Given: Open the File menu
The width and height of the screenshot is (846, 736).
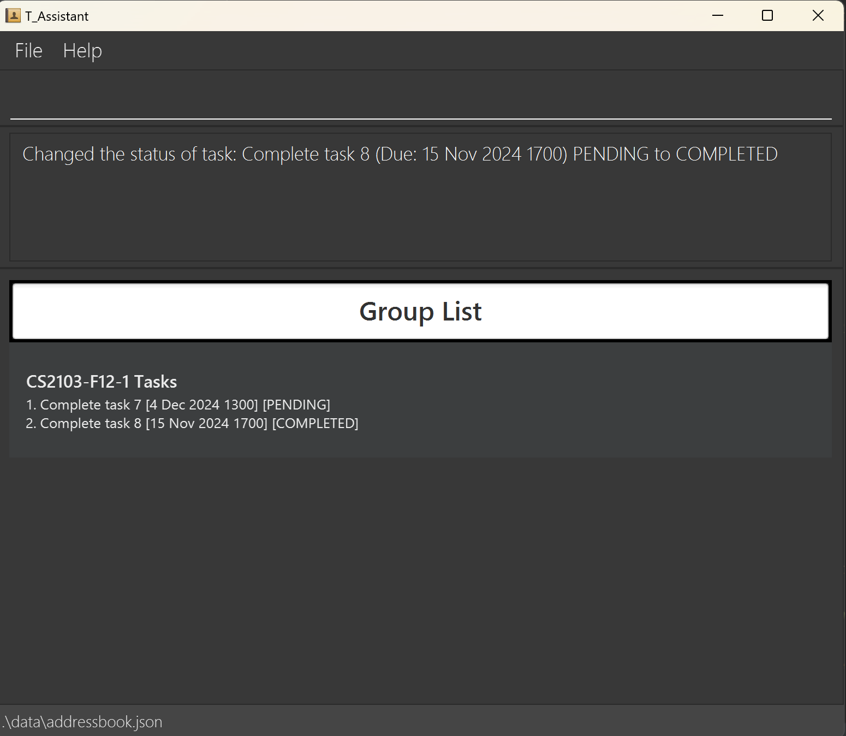Looking at the screenshot, I should point(28,51).
